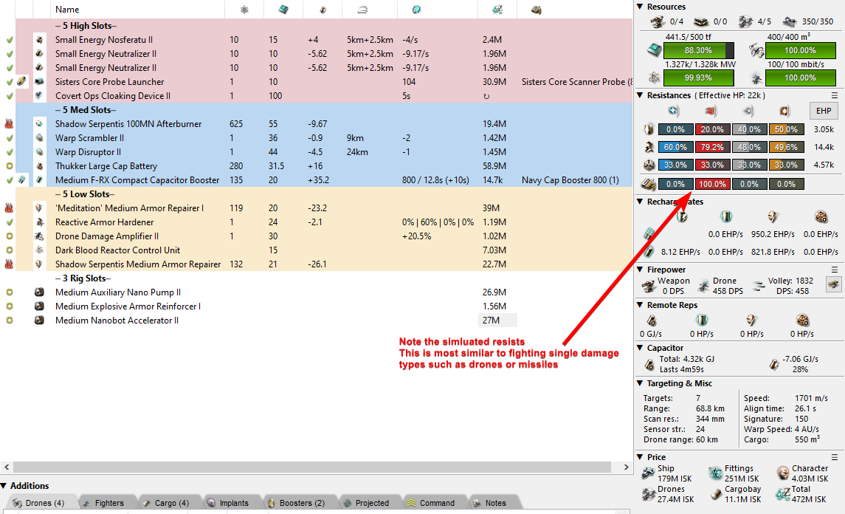
Task: Click the powergrid column header icon
Action: tap(244, 10)
